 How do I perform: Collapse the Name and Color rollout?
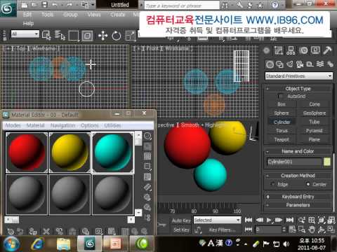(x=298, y=151)
